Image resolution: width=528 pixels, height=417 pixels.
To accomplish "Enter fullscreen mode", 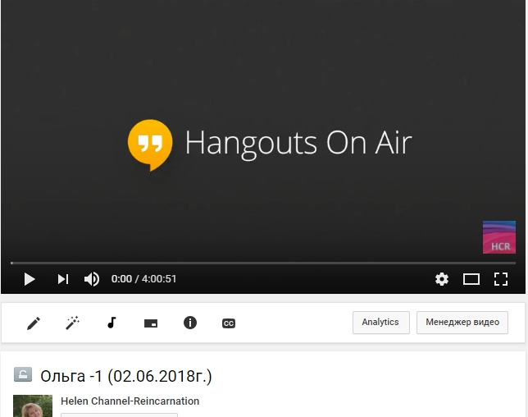I will coord(501,279).
